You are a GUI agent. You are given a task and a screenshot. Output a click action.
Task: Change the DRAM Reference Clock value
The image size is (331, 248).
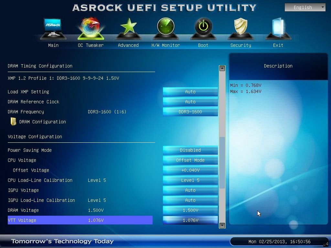190,102
